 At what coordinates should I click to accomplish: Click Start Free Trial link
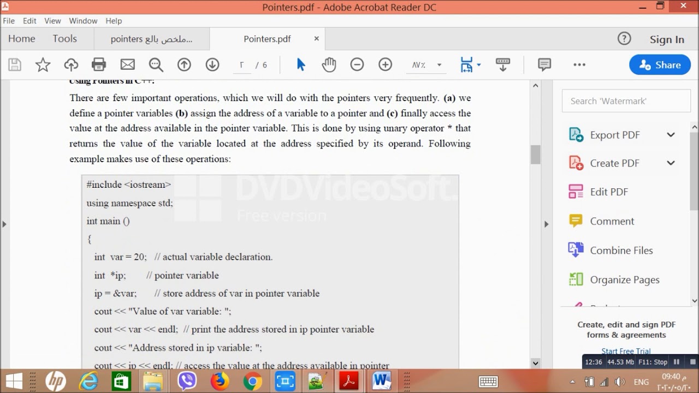click(626, 351)
